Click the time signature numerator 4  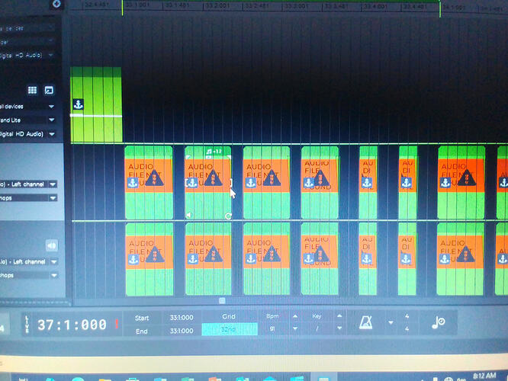(x=407, y=316)
